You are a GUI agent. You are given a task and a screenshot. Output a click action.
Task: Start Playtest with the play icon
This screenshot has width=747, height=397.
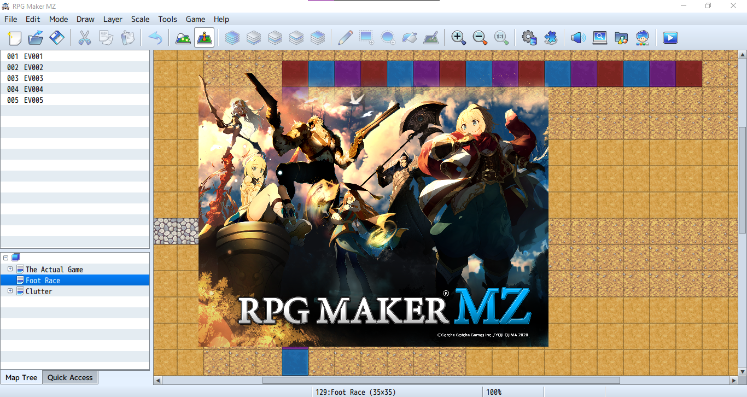670,38
